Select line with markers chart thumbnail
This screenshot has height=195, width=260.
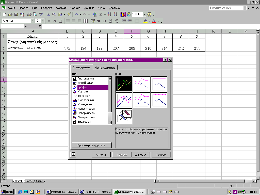coord(124,100)
